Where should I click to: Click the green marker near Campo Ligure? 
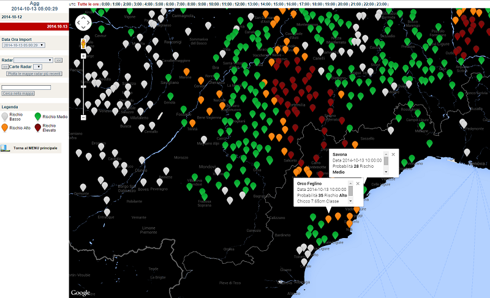tap(418, 113)
